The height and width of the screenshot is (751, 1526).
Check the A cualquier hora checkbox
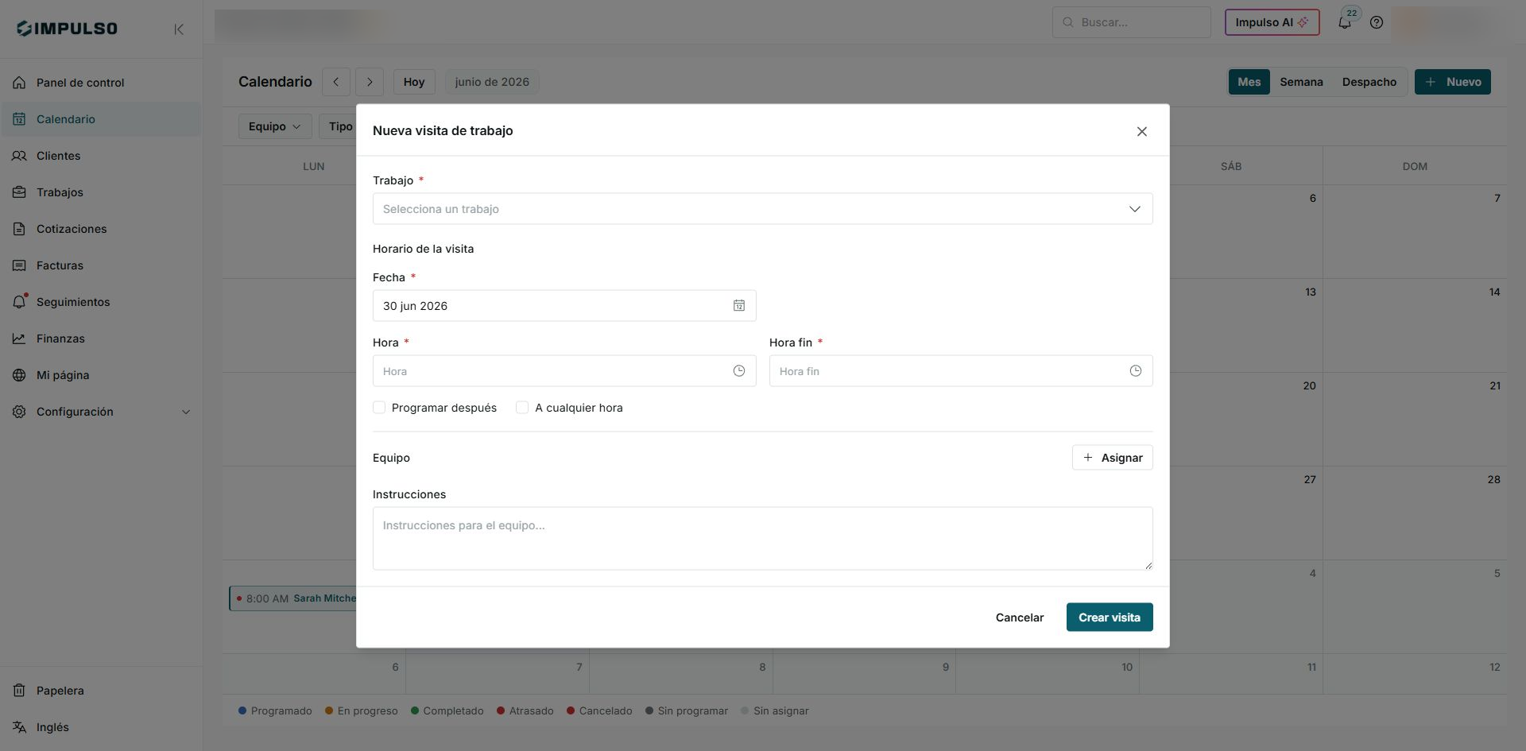click(x=522, y=408)
